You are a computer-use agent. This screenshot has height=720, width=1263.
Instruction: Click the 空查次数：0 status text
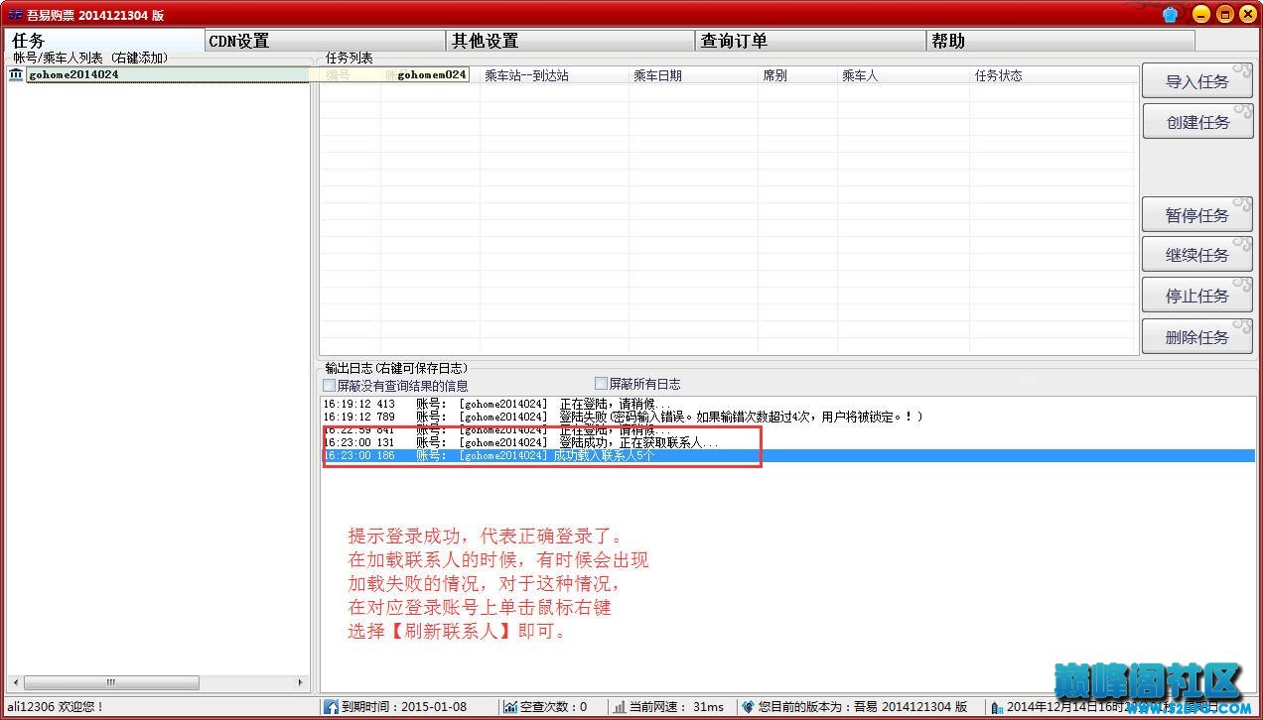553,707
